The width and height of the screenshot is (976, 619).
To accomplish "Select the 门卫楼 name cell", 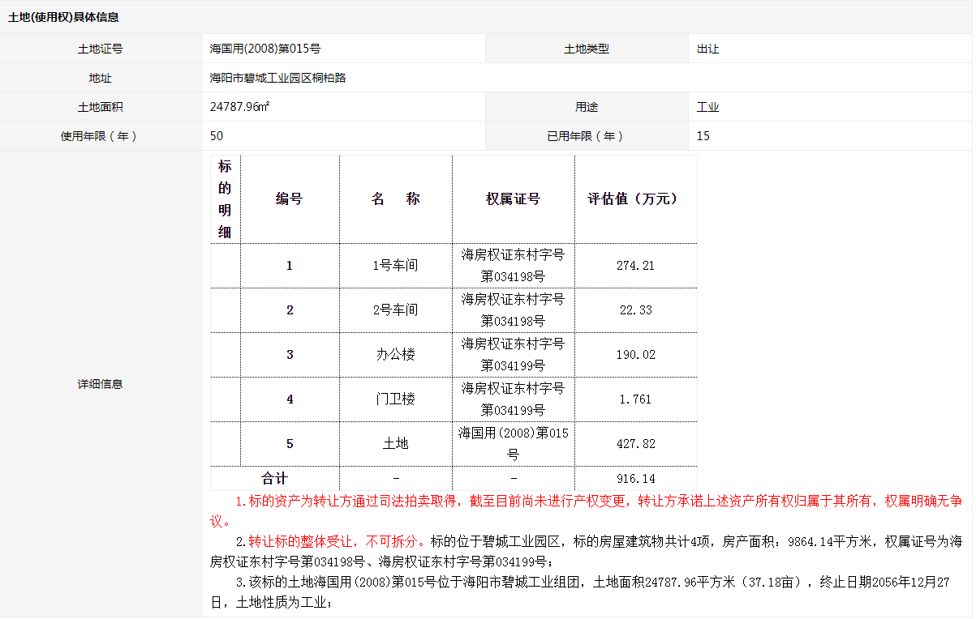I will (396, 399).
